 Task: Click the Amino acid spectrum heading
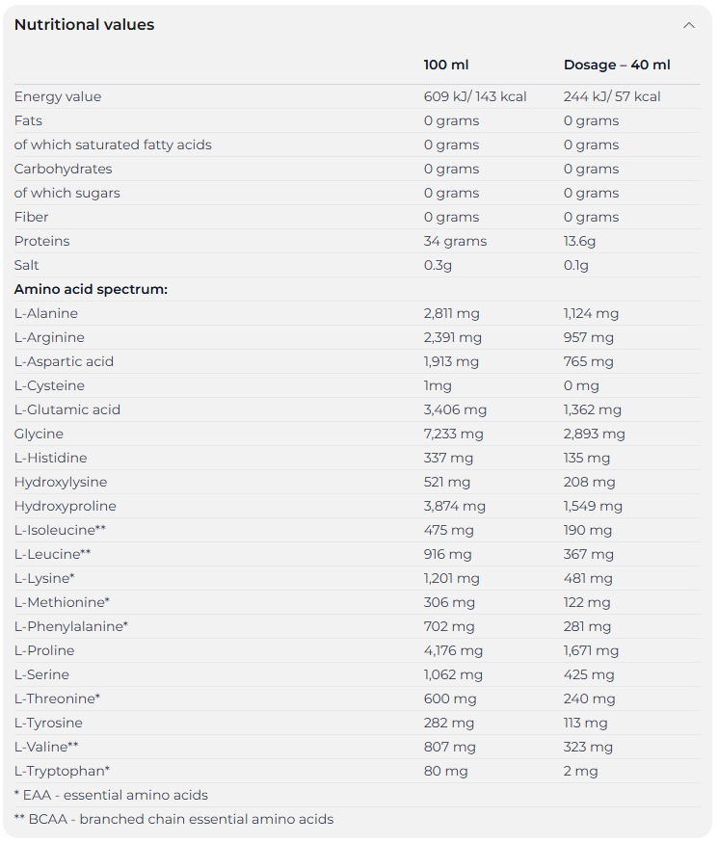(x=91, y=289)
